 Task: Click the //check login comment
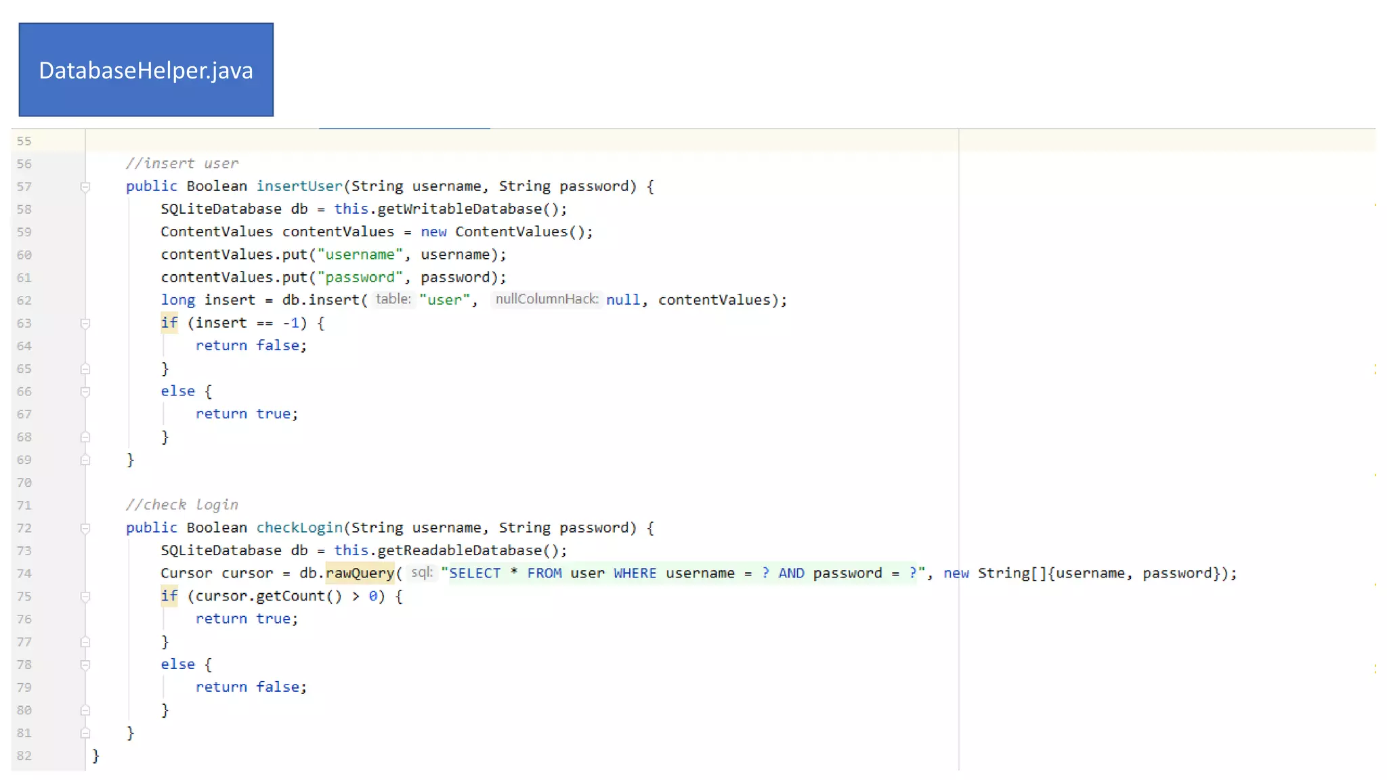point(182,504)
